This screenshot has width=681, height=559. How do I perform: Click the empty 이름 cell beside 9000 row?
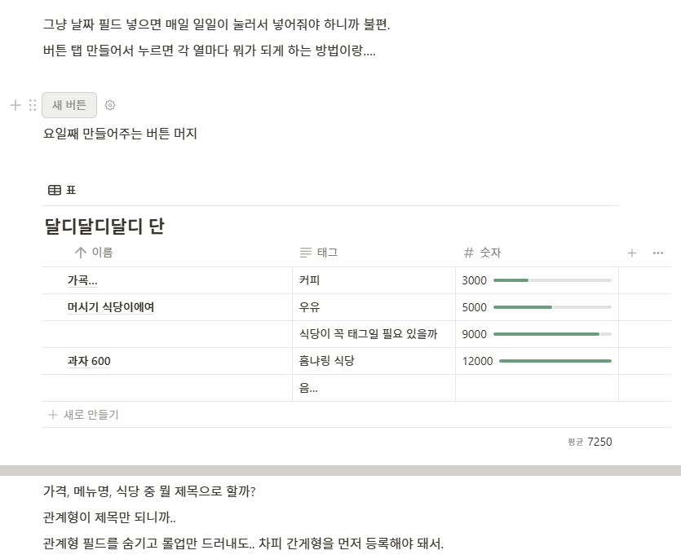(x=166, y=334)
